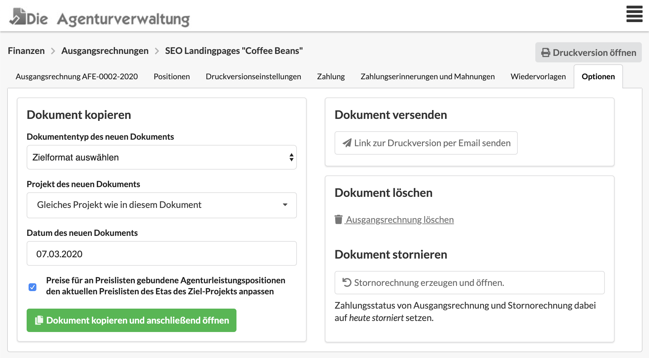Viewport: 649px width, 358px height.
Task: Open the Zahlung tab
Action: (331, 77)
